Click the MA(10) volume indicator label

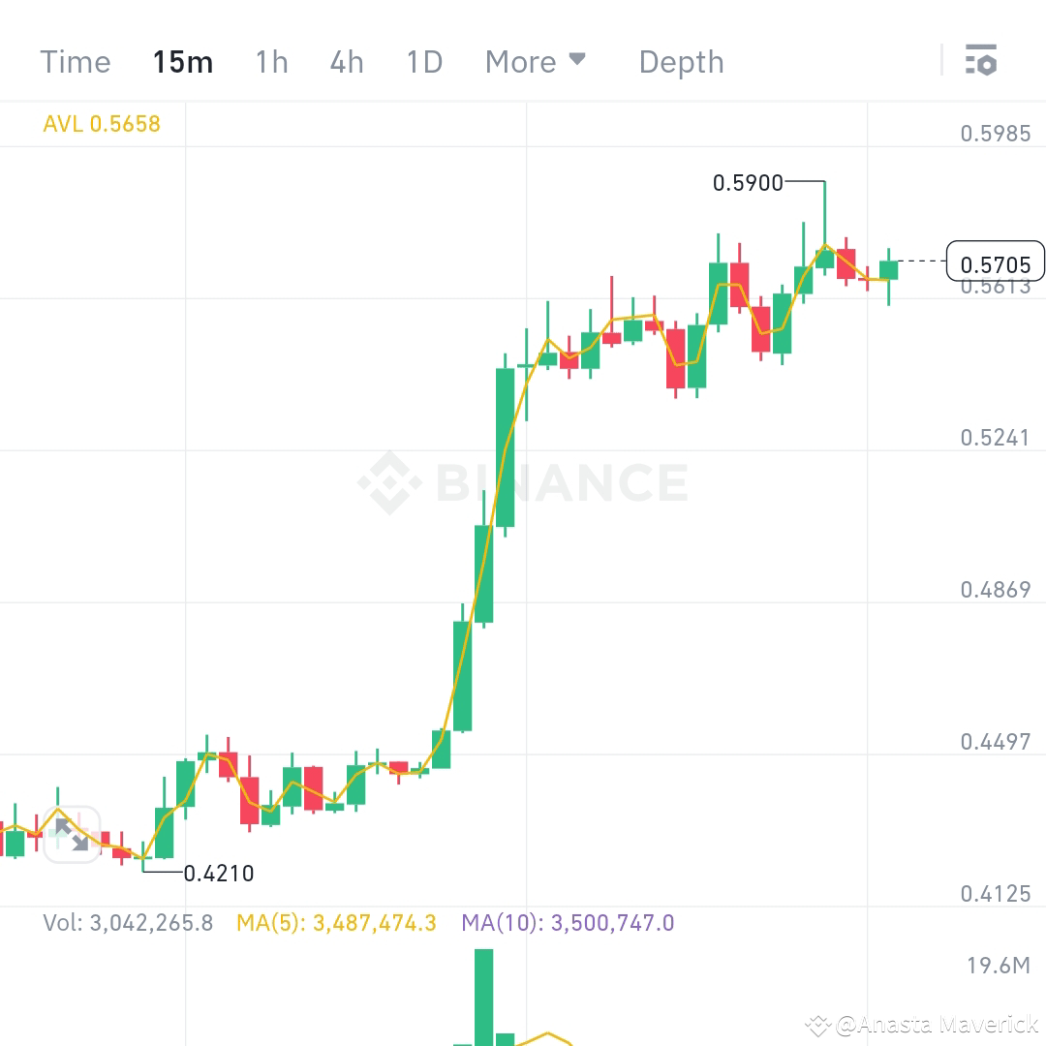point(569,923)
